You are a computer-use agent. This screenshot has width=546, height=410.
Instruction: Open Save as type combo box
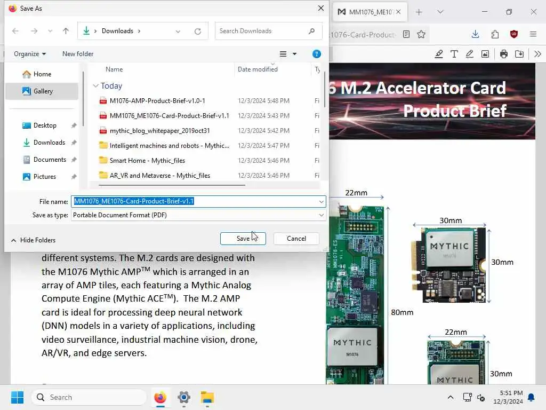[198, 215]
